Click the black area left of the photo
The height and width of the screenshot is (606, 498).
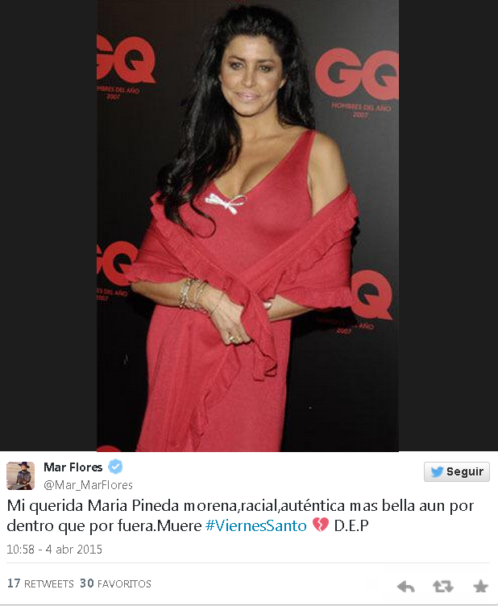coord(48,226)
